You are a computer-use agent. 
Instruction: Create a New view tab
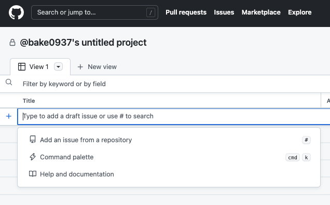tap(97, 67)
